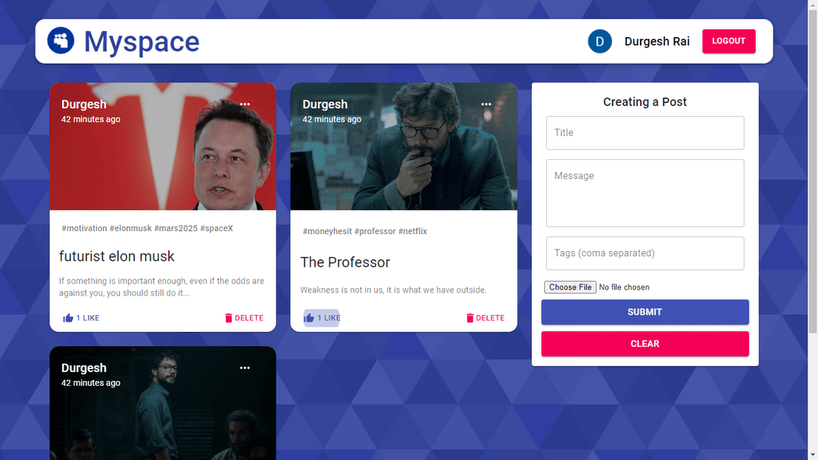Like the futurist elon musk post

coord(68,318)
